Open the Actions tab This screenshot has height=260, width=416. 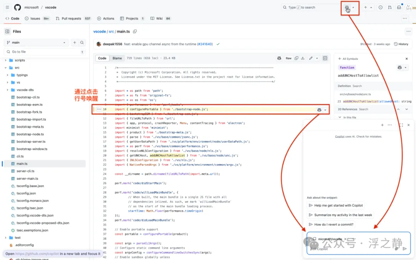(x=106, y=18)
